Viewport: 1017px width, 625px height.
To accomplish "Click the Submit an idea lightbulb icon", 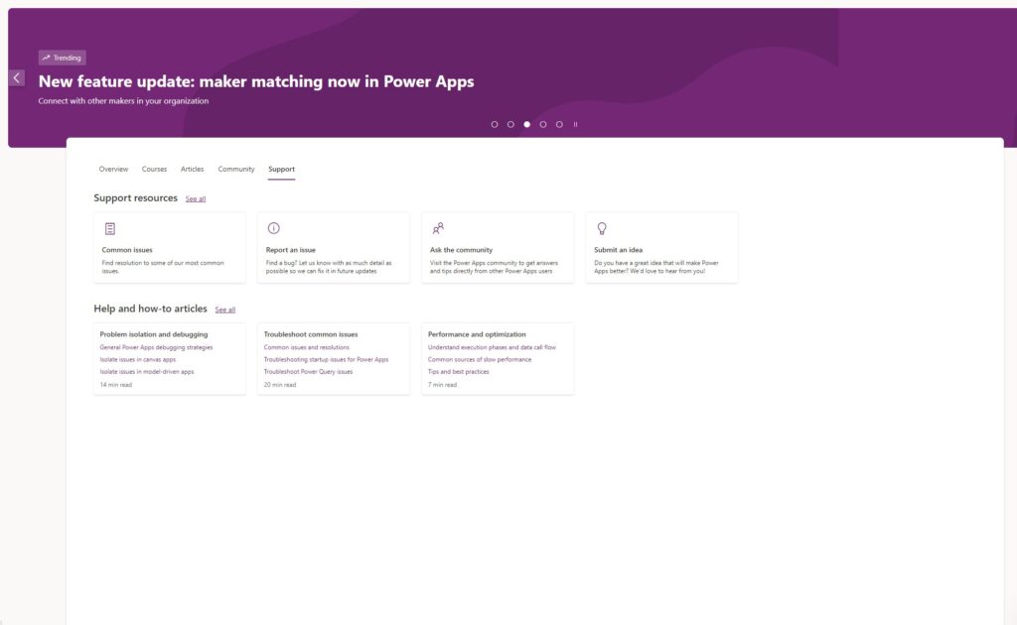I will coord(602,228).
